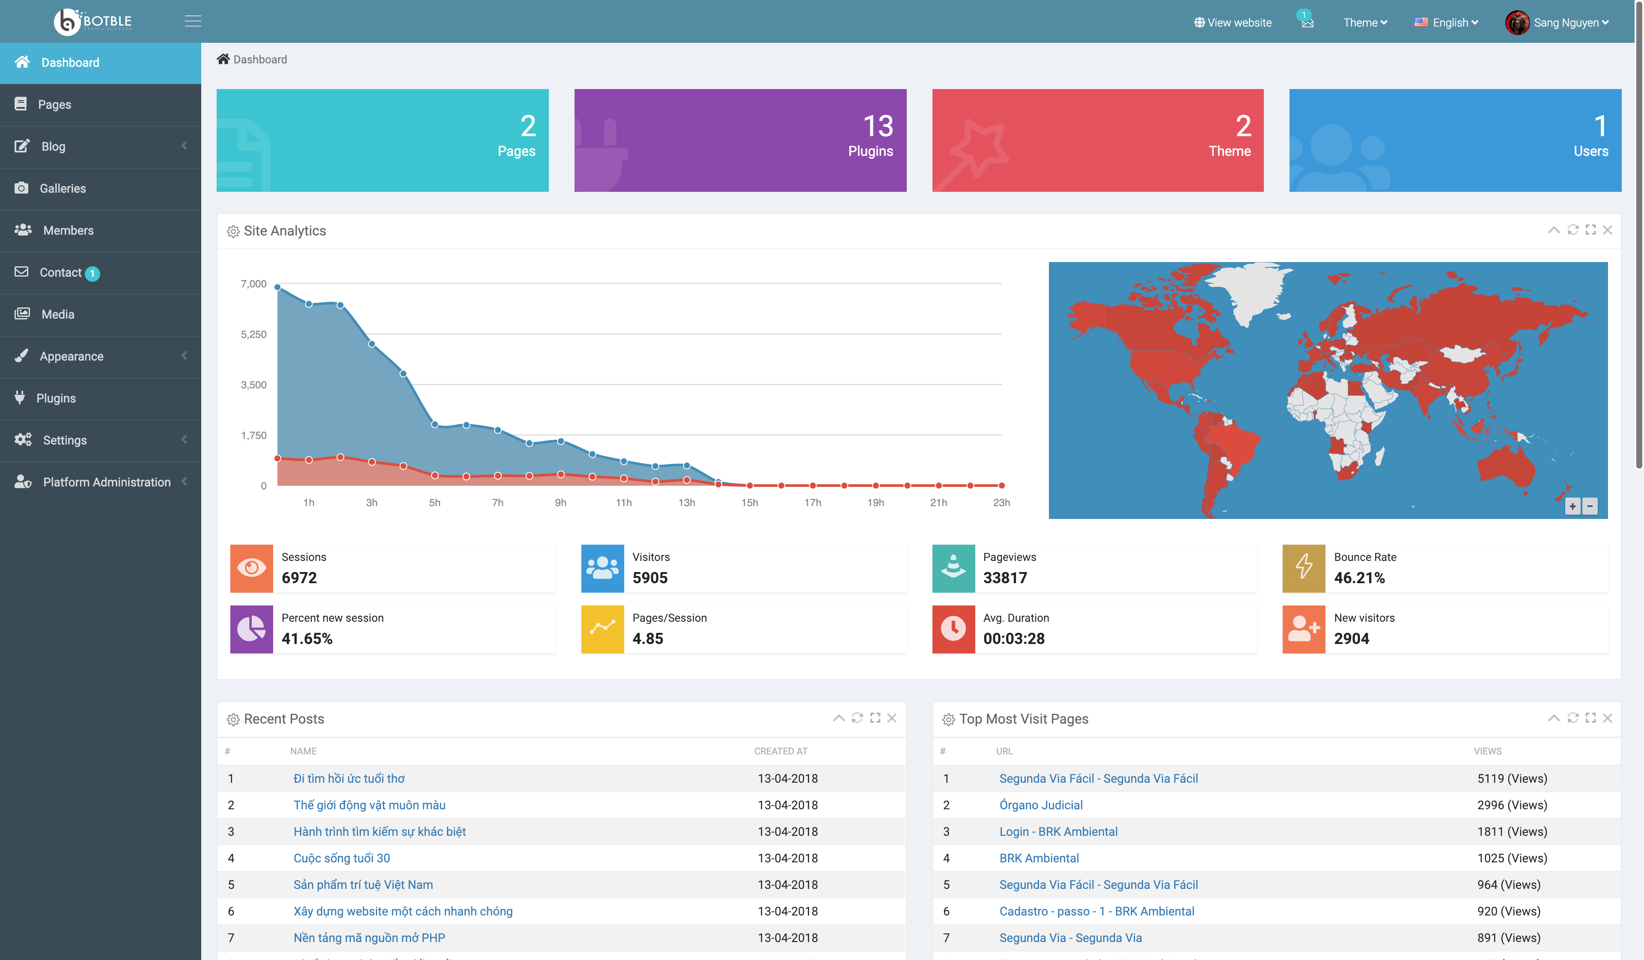Click the Members sidebar icon
The height and width of the screenshot is (960, 1644).
(x=22, y=230)
